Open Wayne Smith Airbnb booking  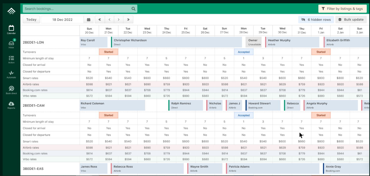(205, 169)
